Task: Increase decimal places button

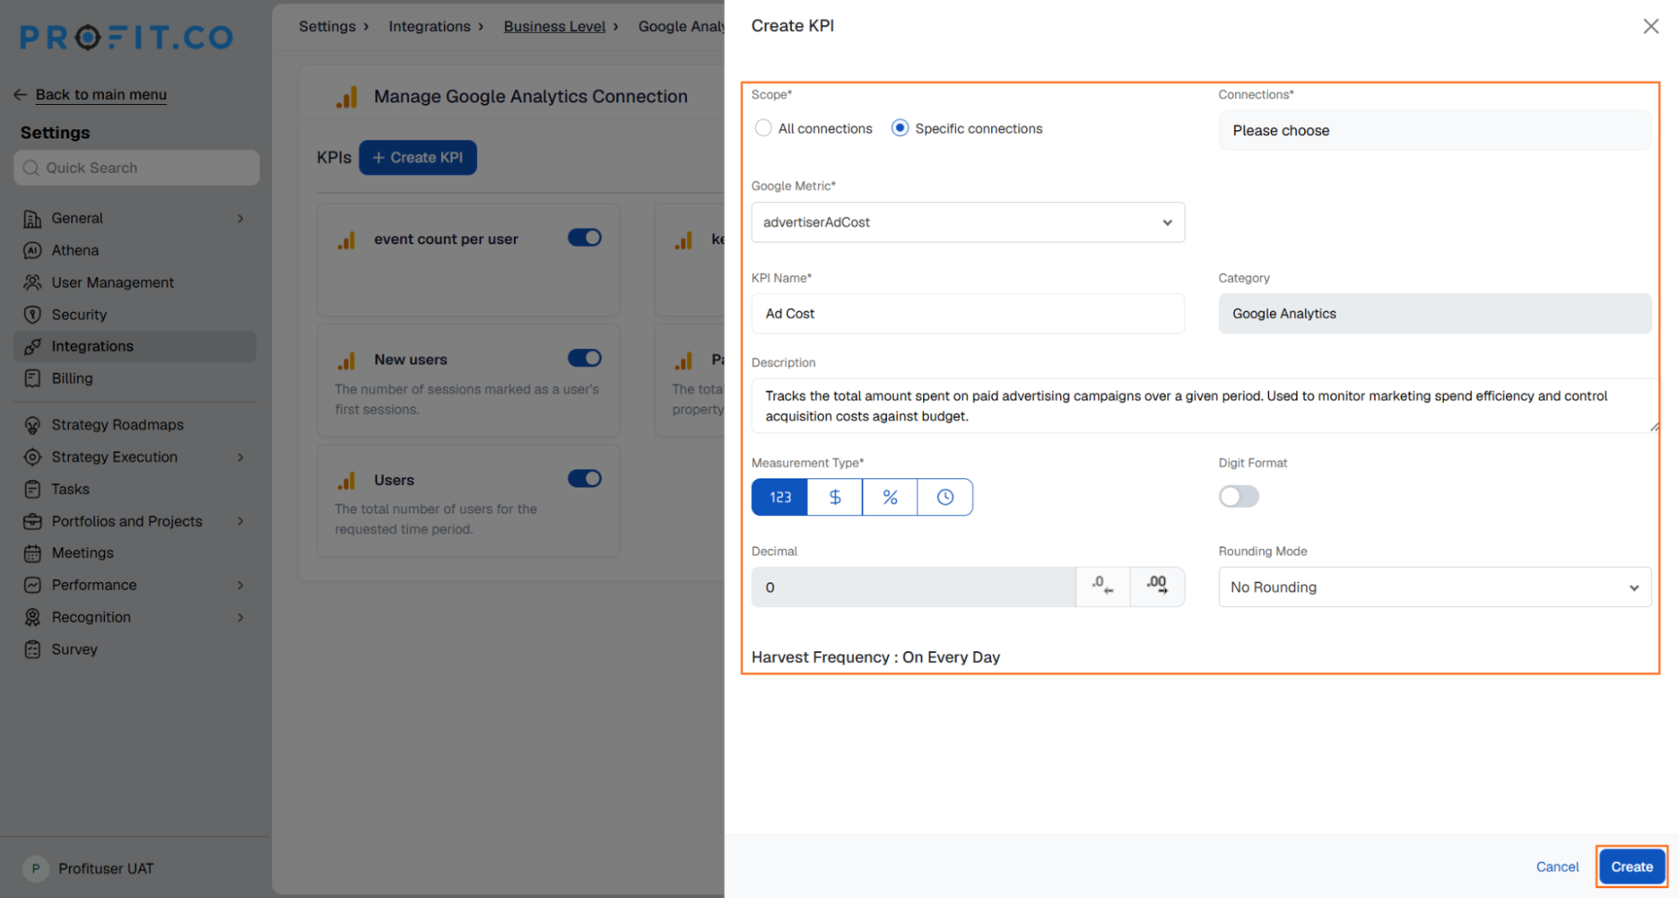Action: coord(1157,587)
